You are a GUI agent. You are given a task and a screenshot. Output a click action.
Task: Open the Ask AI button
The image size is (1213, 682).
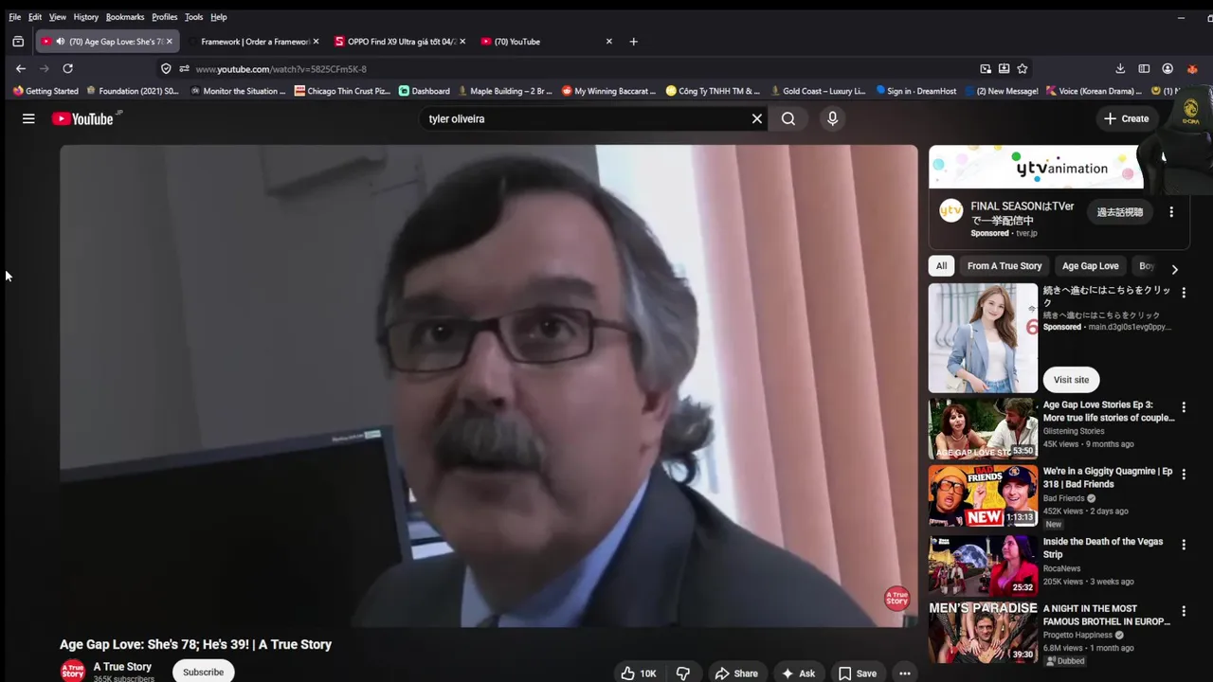[x=798, y=673]
